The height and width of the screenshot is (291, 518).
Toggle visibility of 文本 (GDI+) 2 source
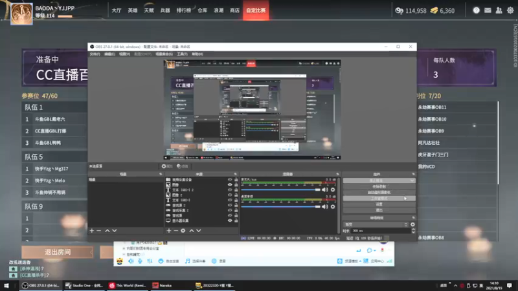coord(230,190)
